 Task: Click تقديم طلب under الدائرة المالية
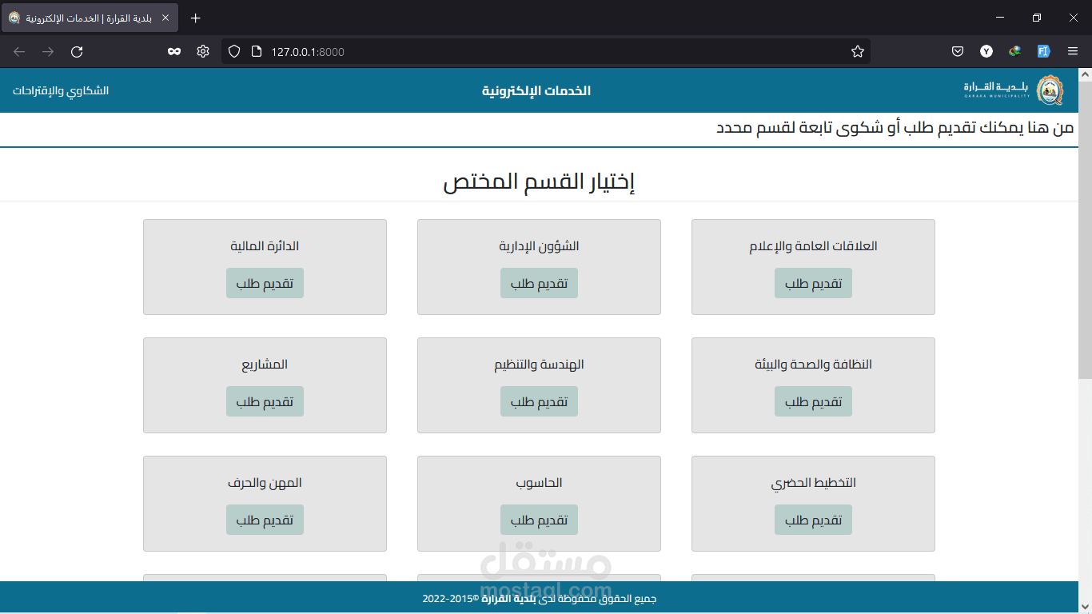click(265, 283)
